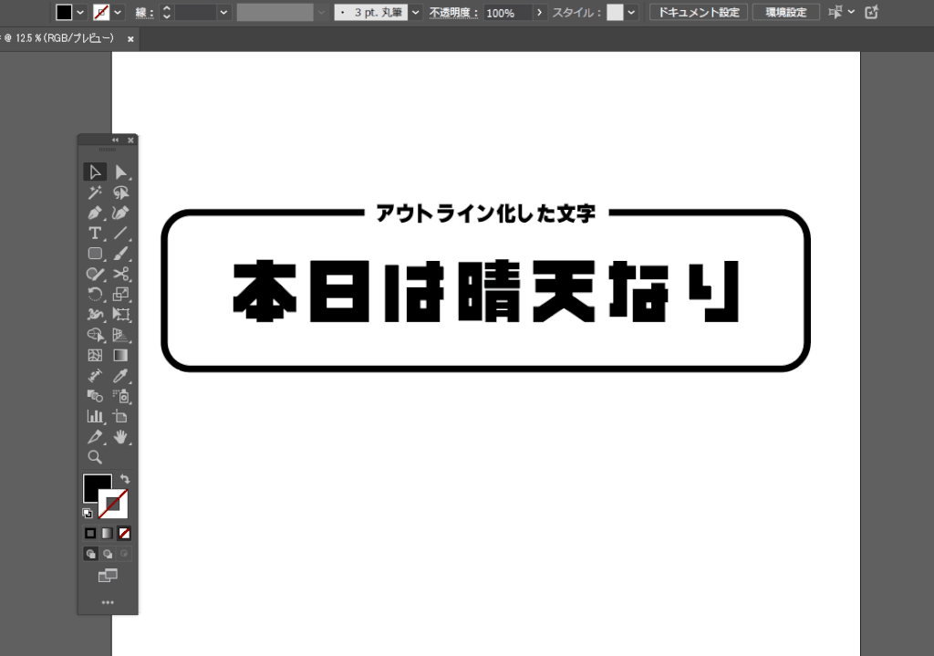Open the control bar fill color dropdown
Viewport: 934px width, 656px height.
coord(80,12)
